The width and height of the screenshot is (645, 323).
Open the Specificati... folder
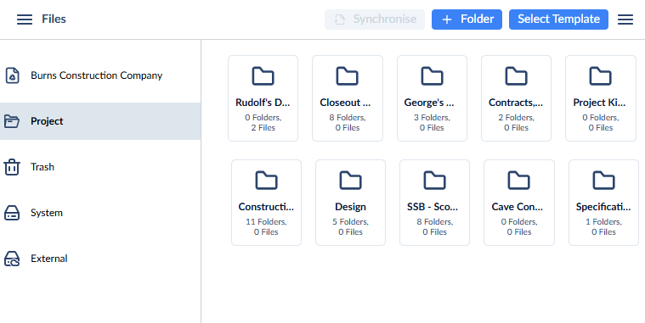[x=604, y=203]
